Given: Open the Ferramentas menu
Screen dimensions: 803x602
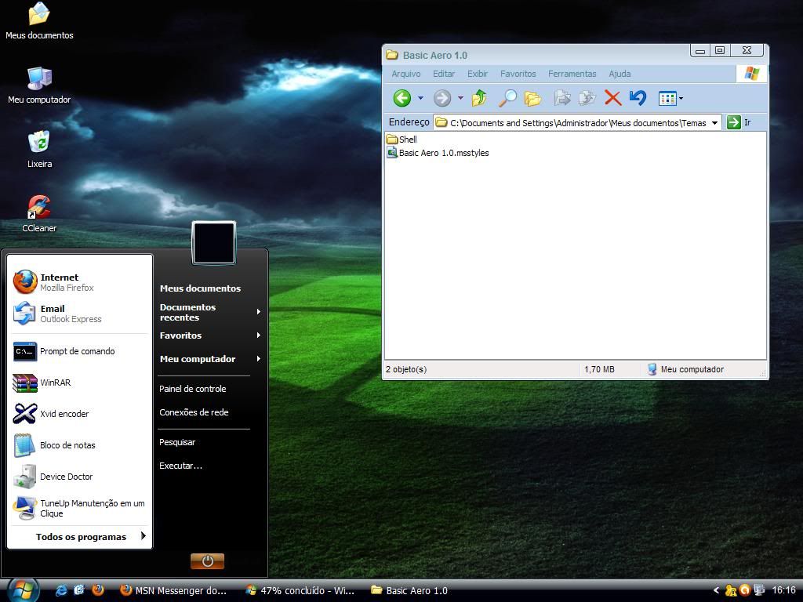Looking at the screenshot, I should [572, 74].
